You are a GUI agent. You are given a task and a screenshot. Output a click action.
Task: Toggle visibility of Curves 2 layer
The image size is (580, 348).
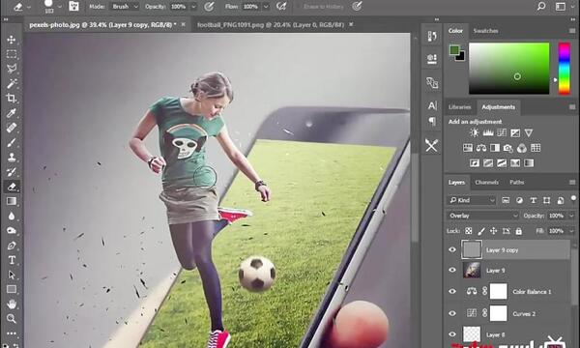[x=452, y=313]
